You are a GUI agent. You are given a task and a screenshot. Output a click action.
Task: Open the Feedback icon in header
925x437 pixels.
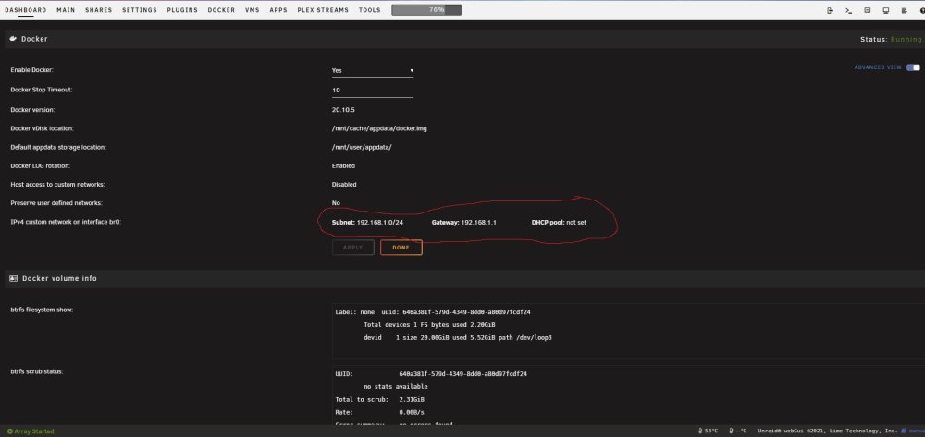click(868, 10)
